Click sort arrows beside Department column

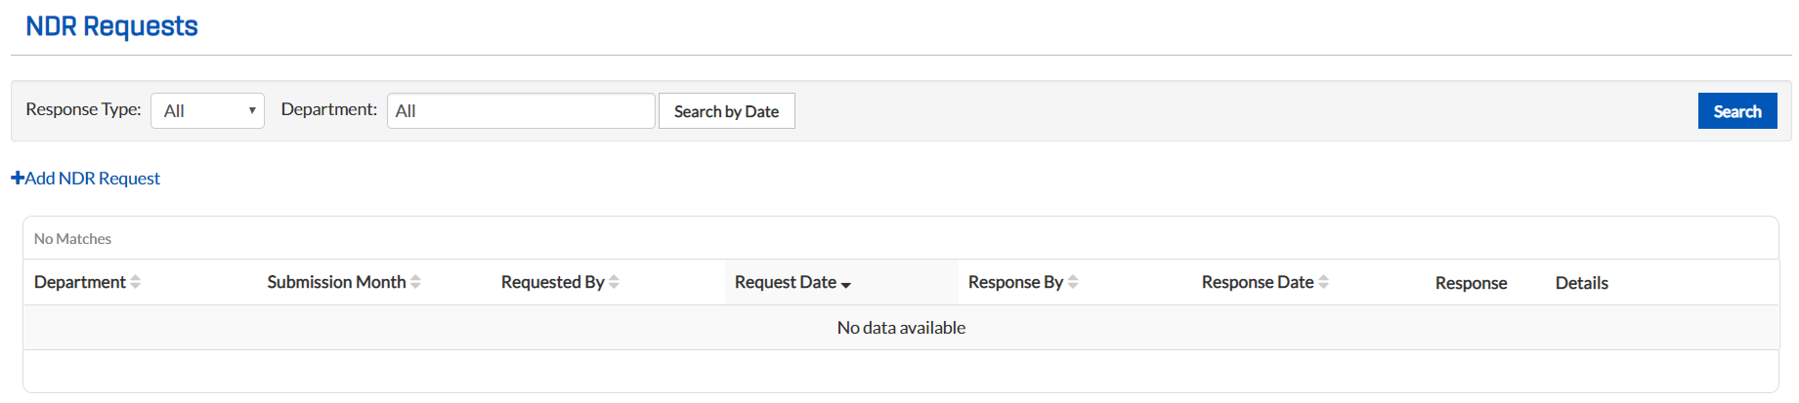click(135, 282)
